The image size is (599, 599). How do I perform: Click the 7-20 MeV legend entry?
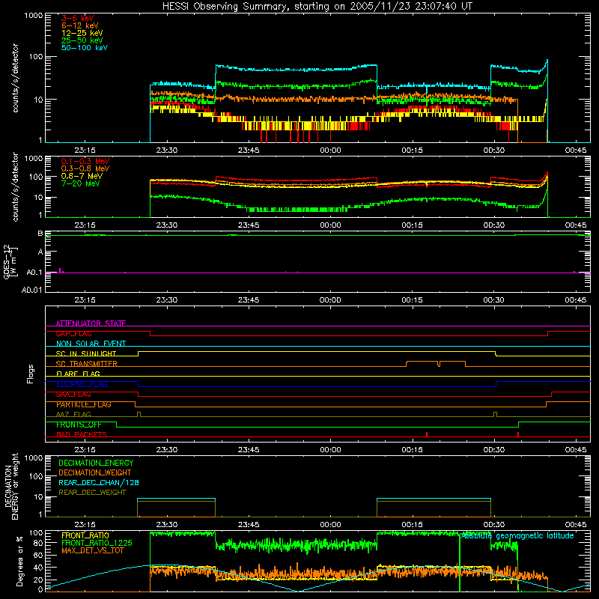click(81, 183)
